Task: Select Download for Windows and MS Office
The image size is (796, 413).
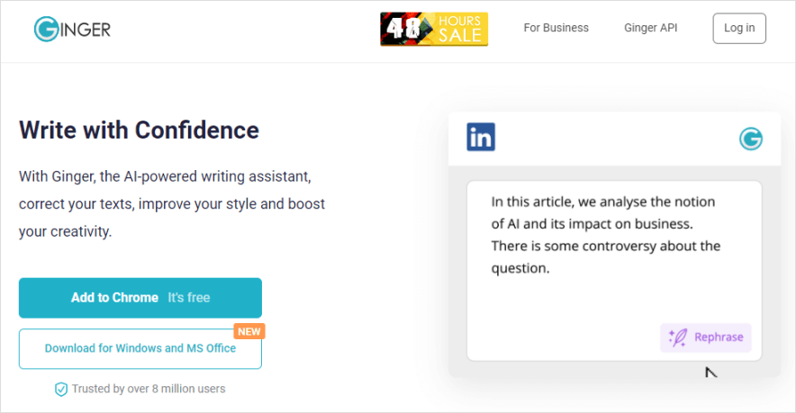Action: [x=140, y=348]
